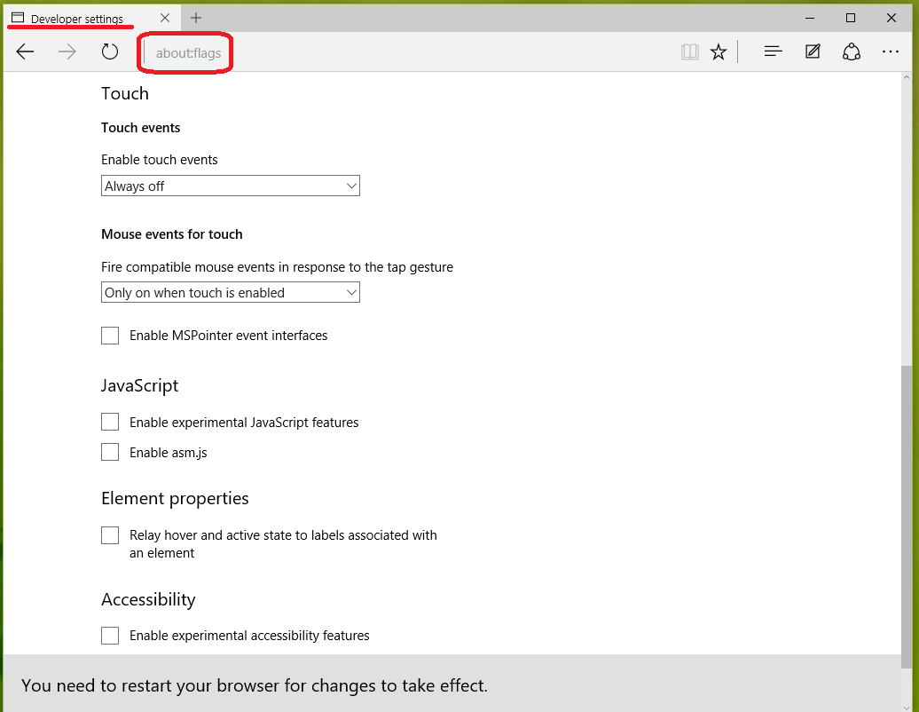Enable experimental accessibility features checkbox
This screenshot has height=712, width=919.
[110, 636]
